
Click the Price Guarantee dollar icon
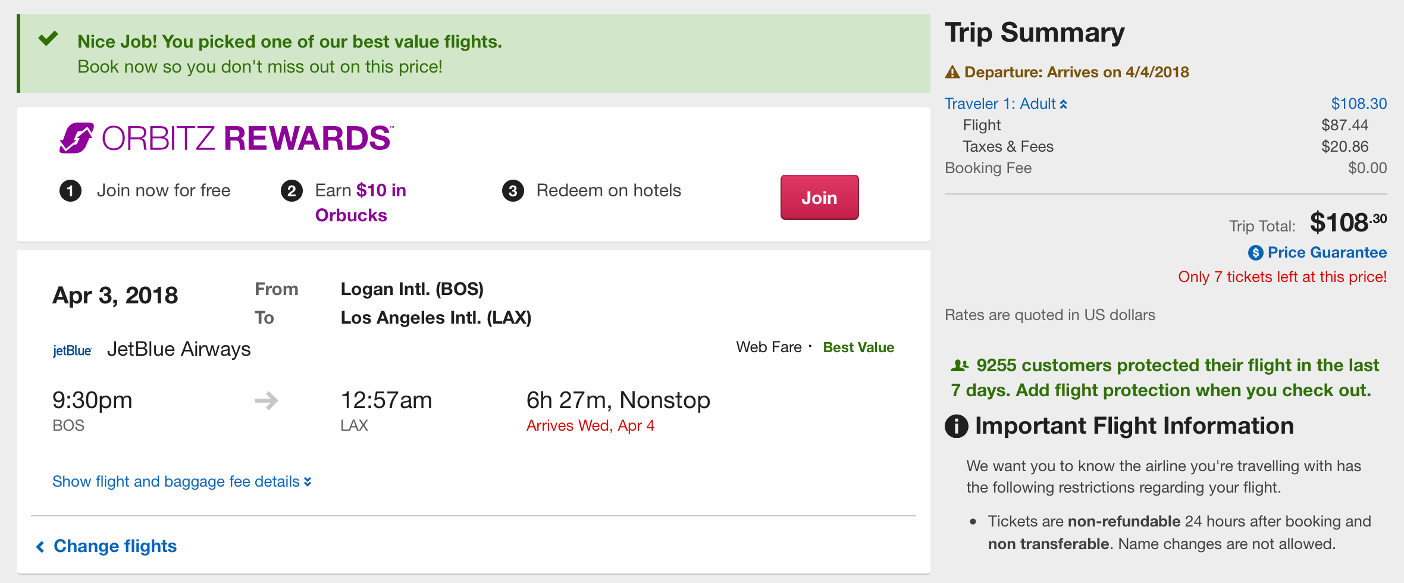coord(1255,253)
